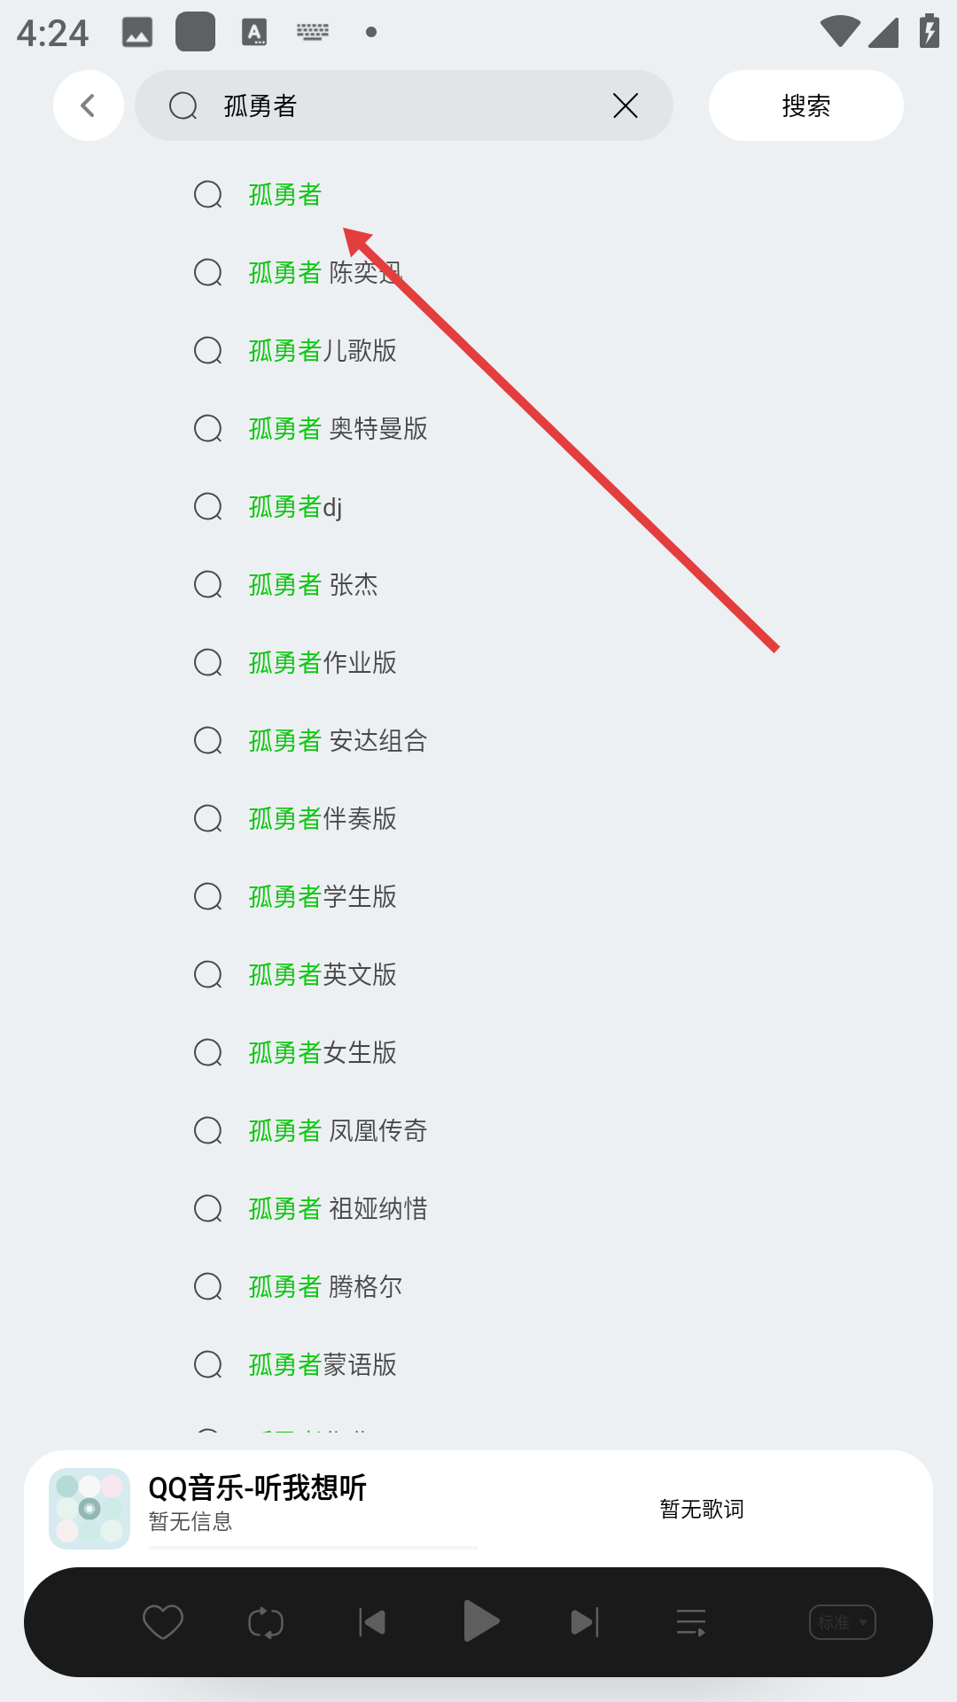
Task: Clear the search text with X icon
Action: [x=625, y=105]
